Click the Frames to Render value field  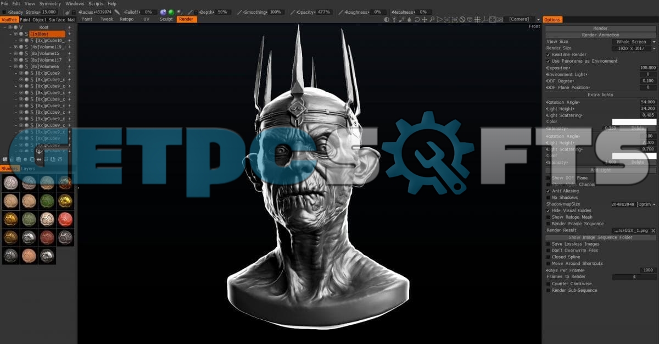634,277
